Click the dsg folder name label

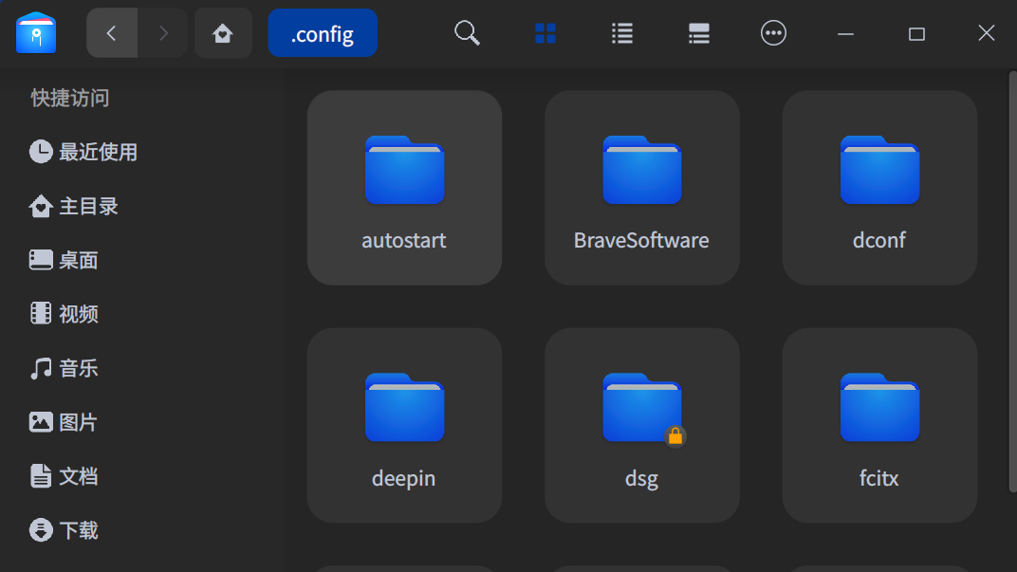point(641,479)
